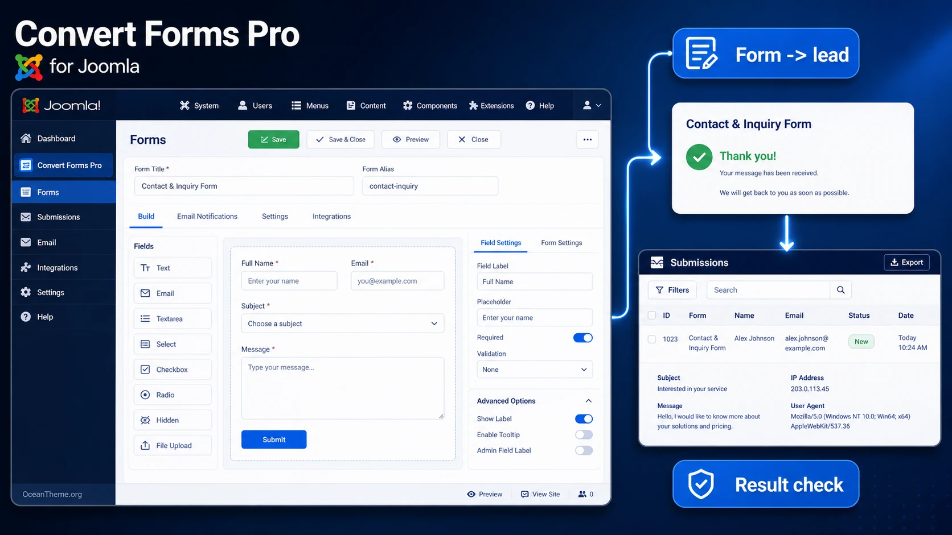The width and height of the screenshot is (952, 535).
Task: Add an Email field
Action: tap(173, 293)
